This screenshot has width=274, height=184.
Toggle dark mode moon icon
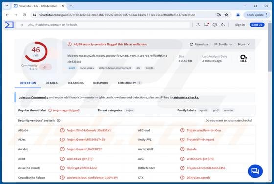[x=223, y=25]
